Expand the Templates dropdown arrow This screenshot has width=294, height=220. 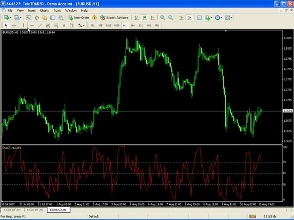click(x=232, y=18)
